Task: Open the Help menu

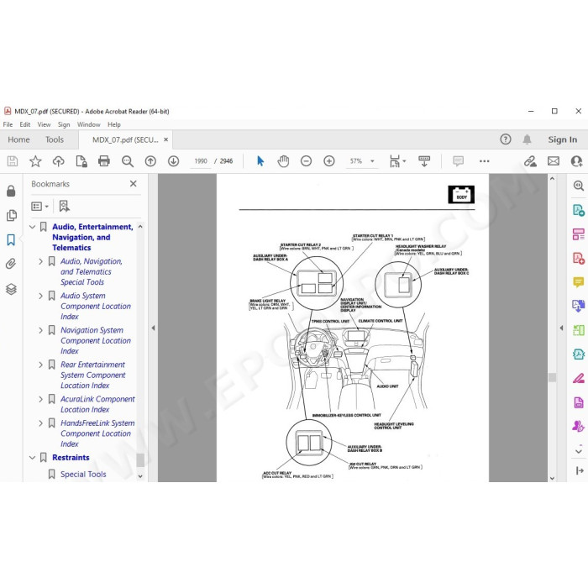Action: (114, 124)
